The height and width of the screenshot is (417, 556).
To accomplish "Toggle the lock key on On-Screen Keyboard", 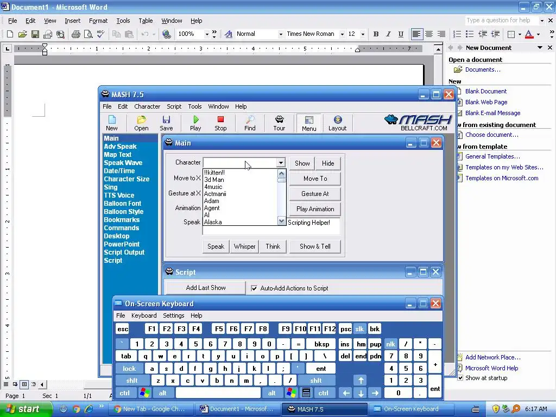I will coord(129,369).
